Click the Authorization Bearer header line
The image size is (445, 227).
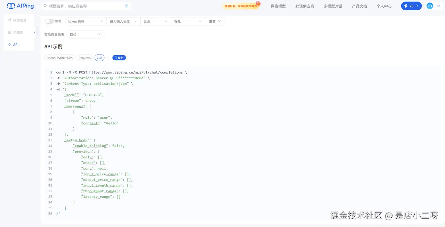click(103, 78)
